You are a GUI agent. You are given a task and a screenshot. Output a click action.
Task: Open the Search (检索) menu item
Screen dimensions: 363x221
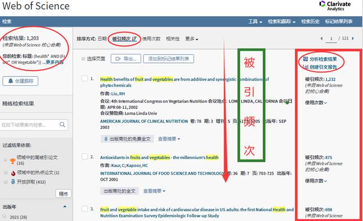7,21
